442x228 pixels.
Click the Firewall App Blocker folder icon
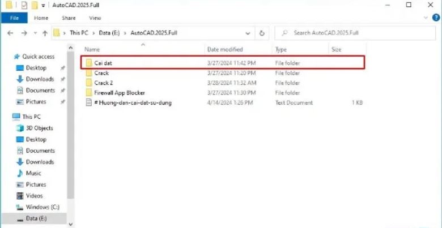click(89, 93)
